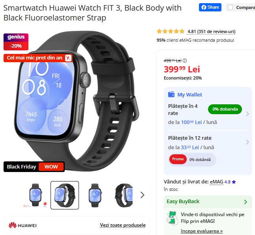Click the five-star rating stars
The height and width of the screenshot is (235, 255).
171,31
